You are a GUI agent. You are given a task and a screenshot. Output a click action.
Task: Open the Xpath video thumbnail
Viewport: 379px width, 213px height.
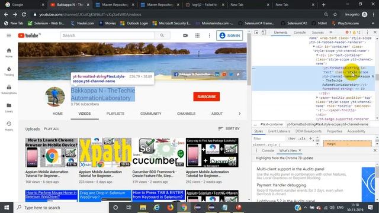tap(105, 153)
